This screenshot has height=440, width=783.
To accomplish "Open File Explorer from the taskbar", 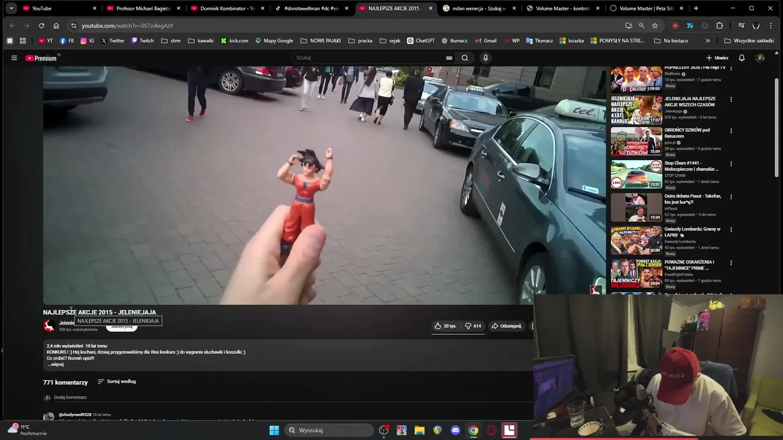I will coord(420,430).
